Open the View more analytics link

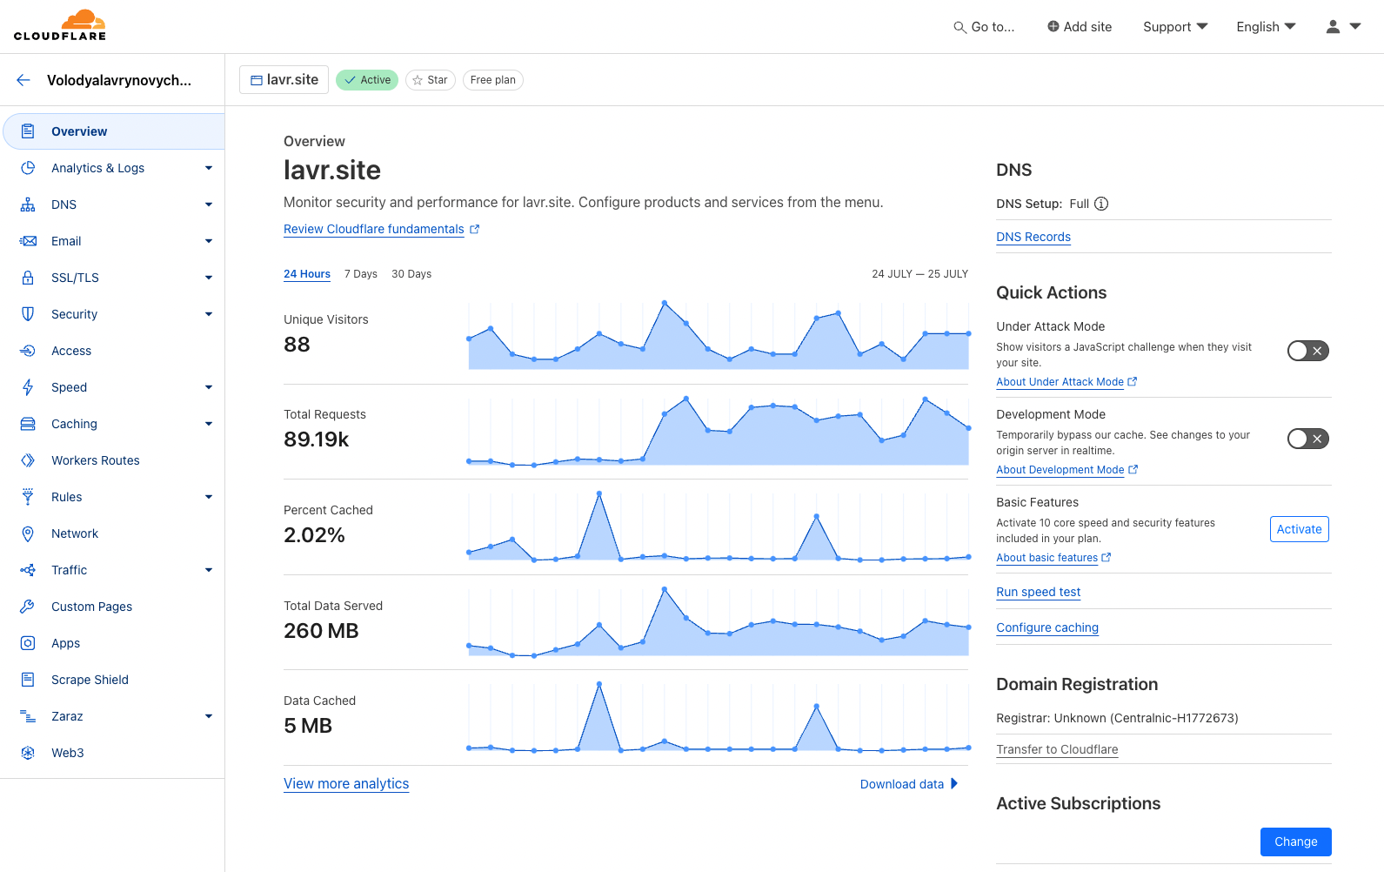pyautogui.click(x=346, y=783)
